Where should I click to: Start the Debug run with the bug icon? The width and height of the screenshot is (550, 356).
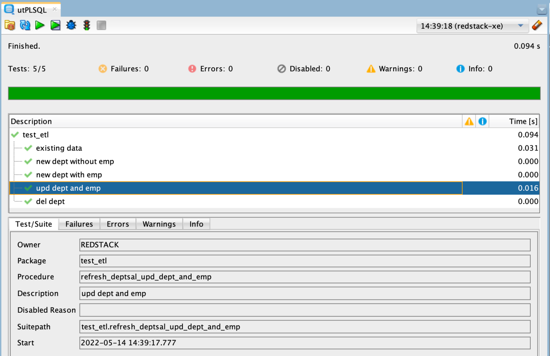pyautogui.click(x=71, y=25)
